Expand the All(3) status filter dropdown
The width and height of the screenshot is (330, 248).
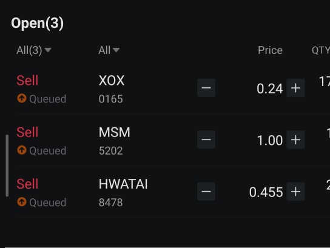pos(34,50)
